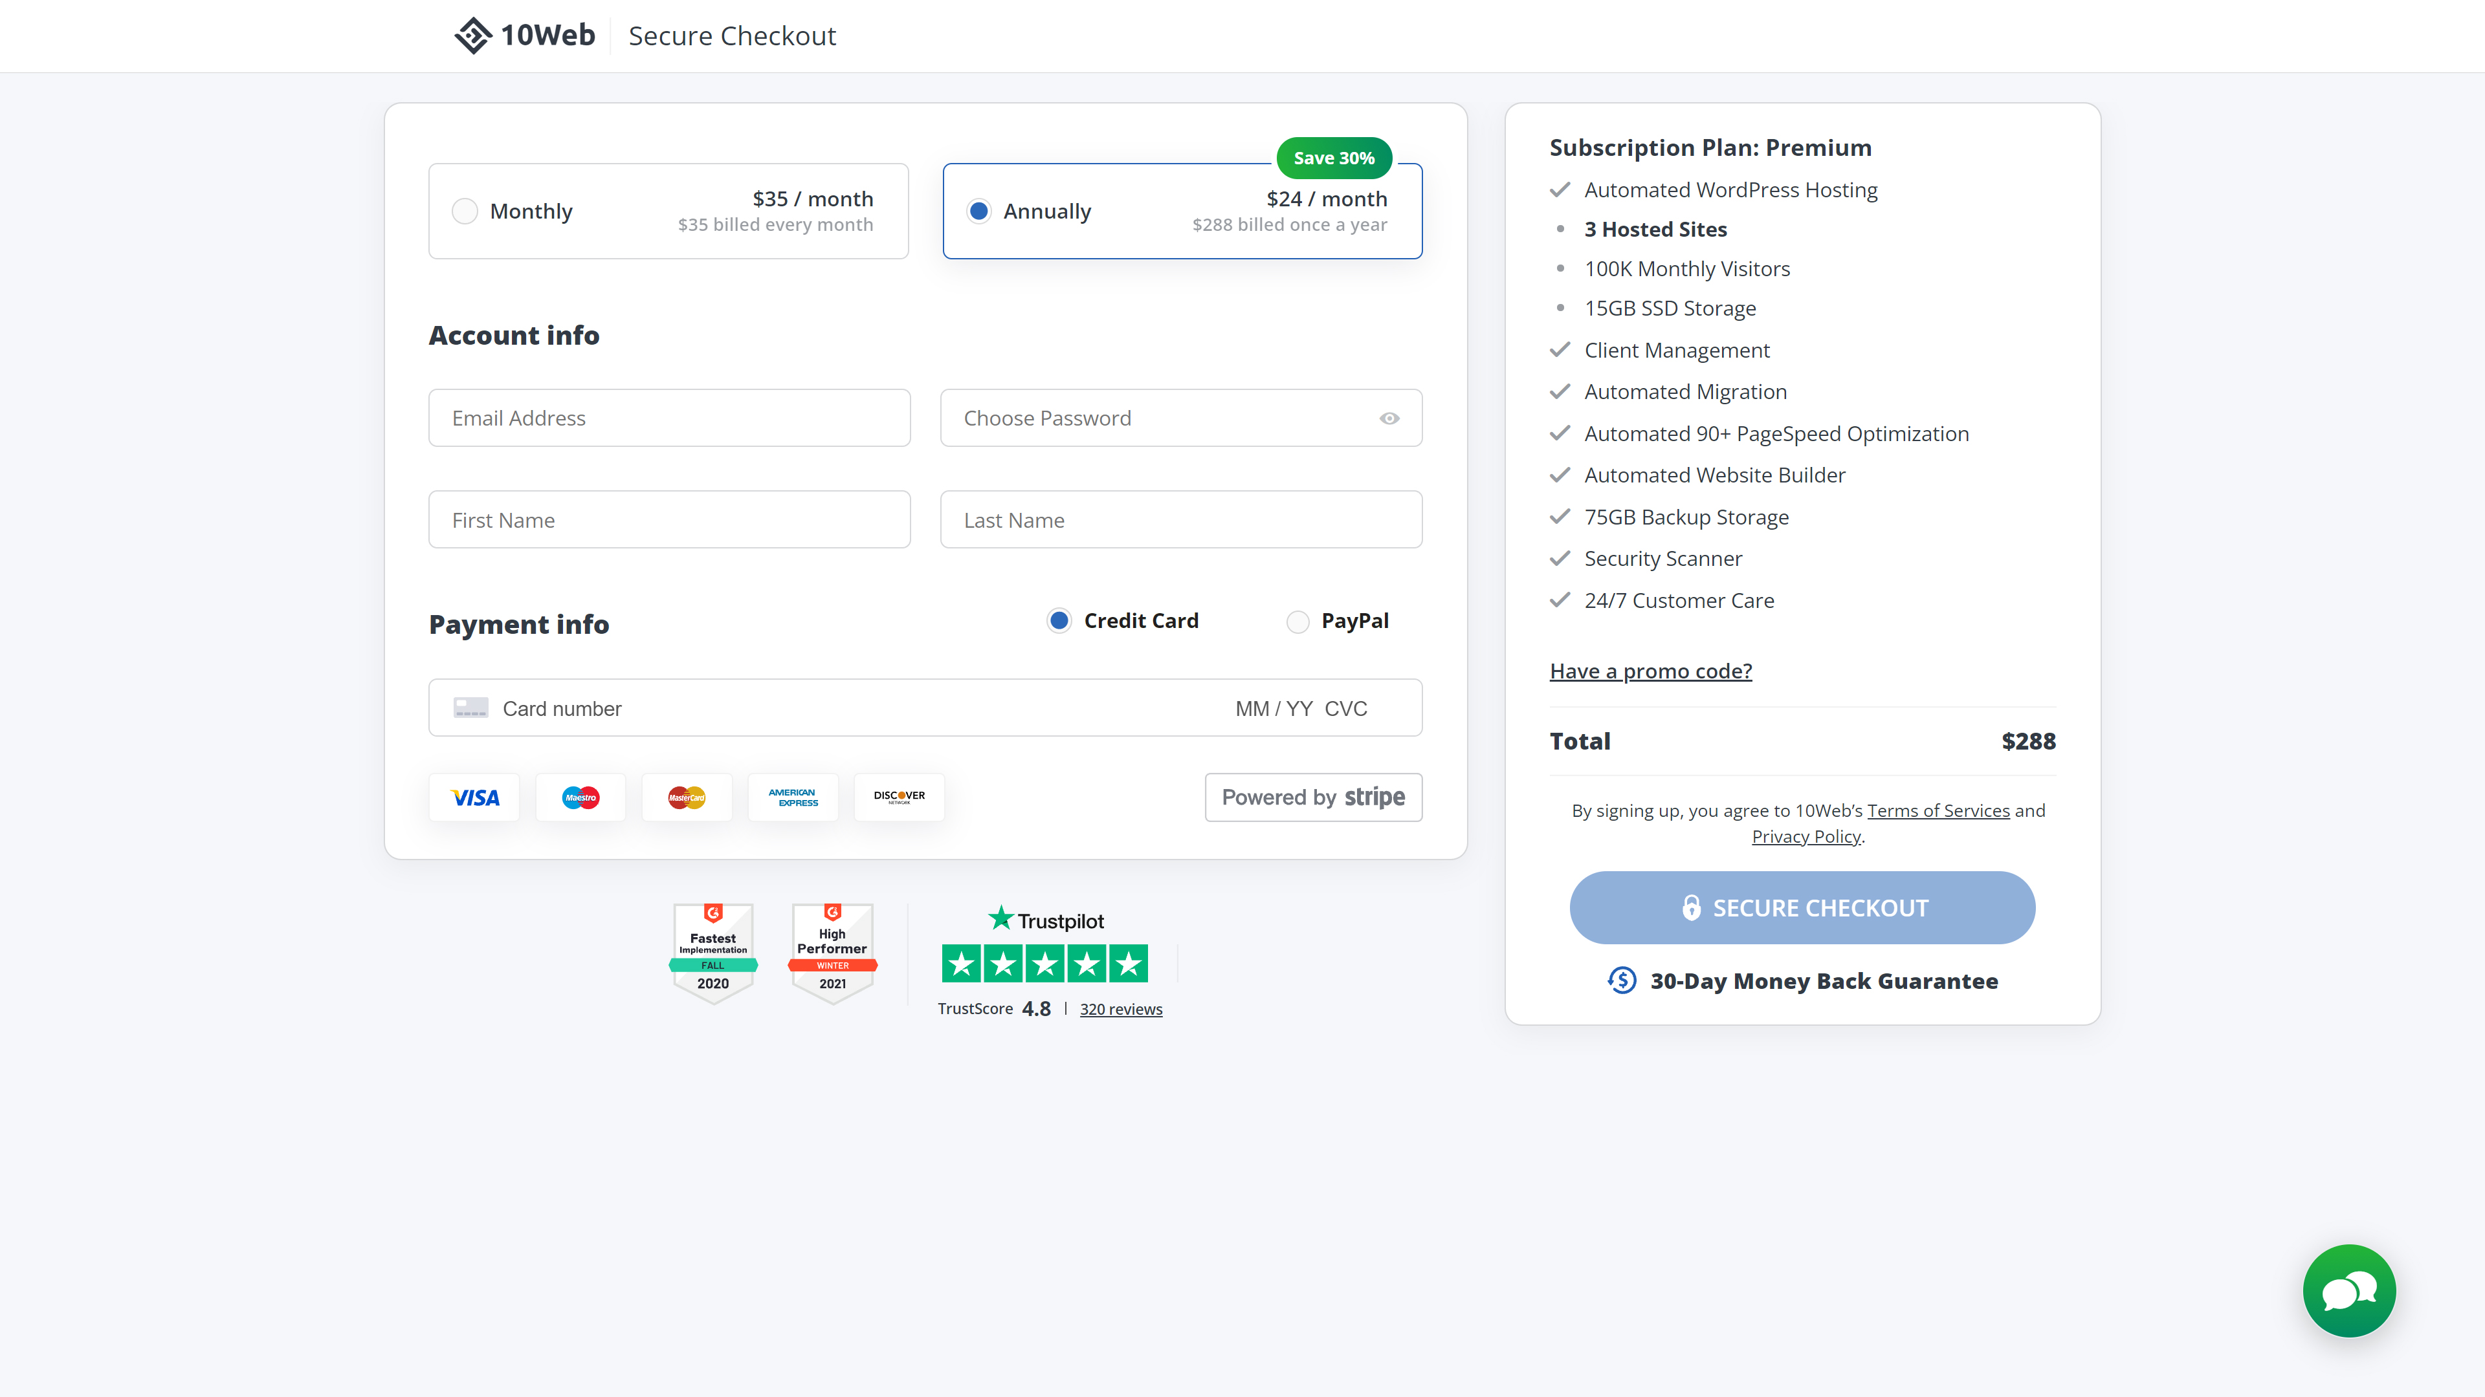
Task: Select Annually billing option
Action: click(x=979, y=211)
